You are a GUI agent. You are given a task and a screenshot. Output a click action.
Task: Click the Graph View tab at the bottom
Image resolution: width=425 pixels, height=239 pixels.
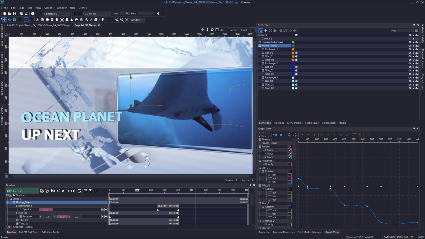(332, 232)
